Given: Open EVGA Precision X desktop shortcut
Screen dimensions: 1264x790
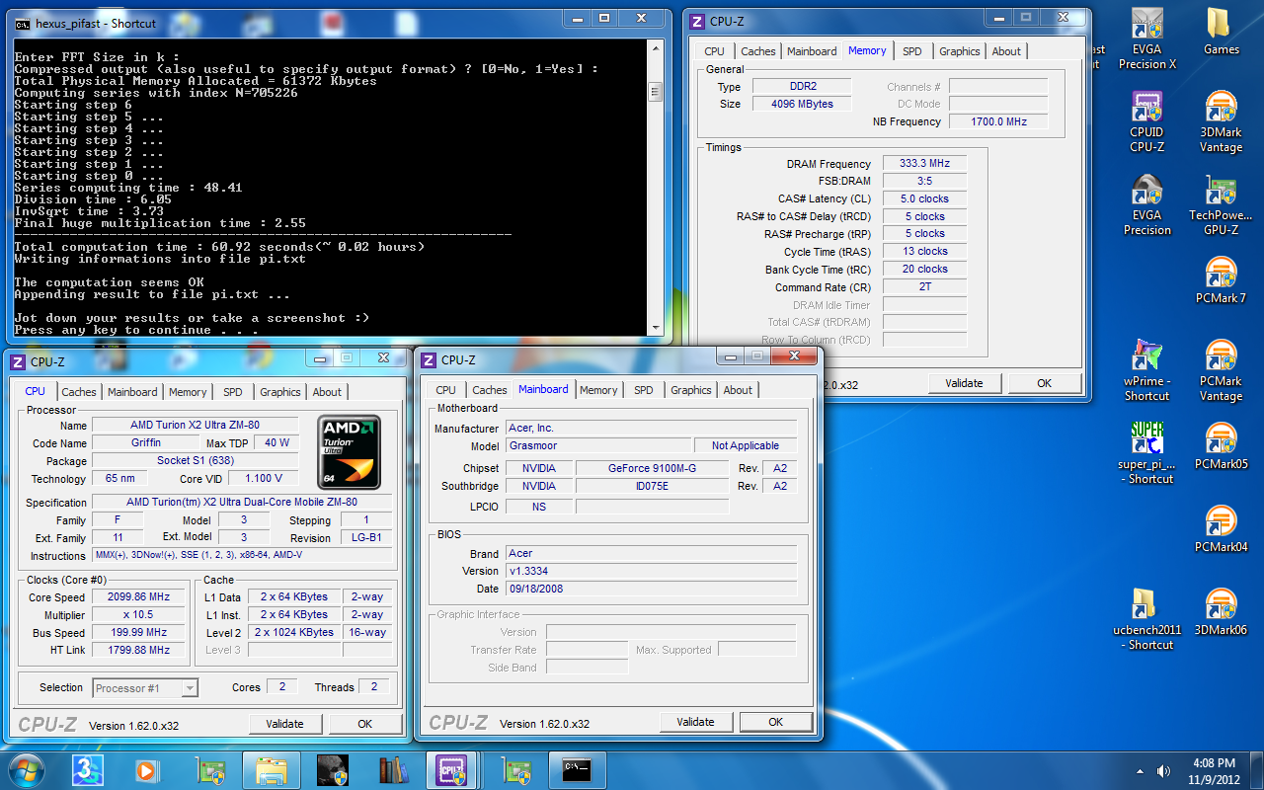Looking at the screenshot, I should [1146, 39].
